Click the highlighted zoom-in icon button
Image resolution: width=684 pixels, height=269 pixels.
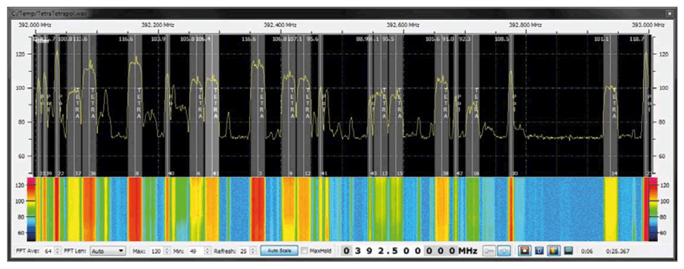[x=504, y=251]
